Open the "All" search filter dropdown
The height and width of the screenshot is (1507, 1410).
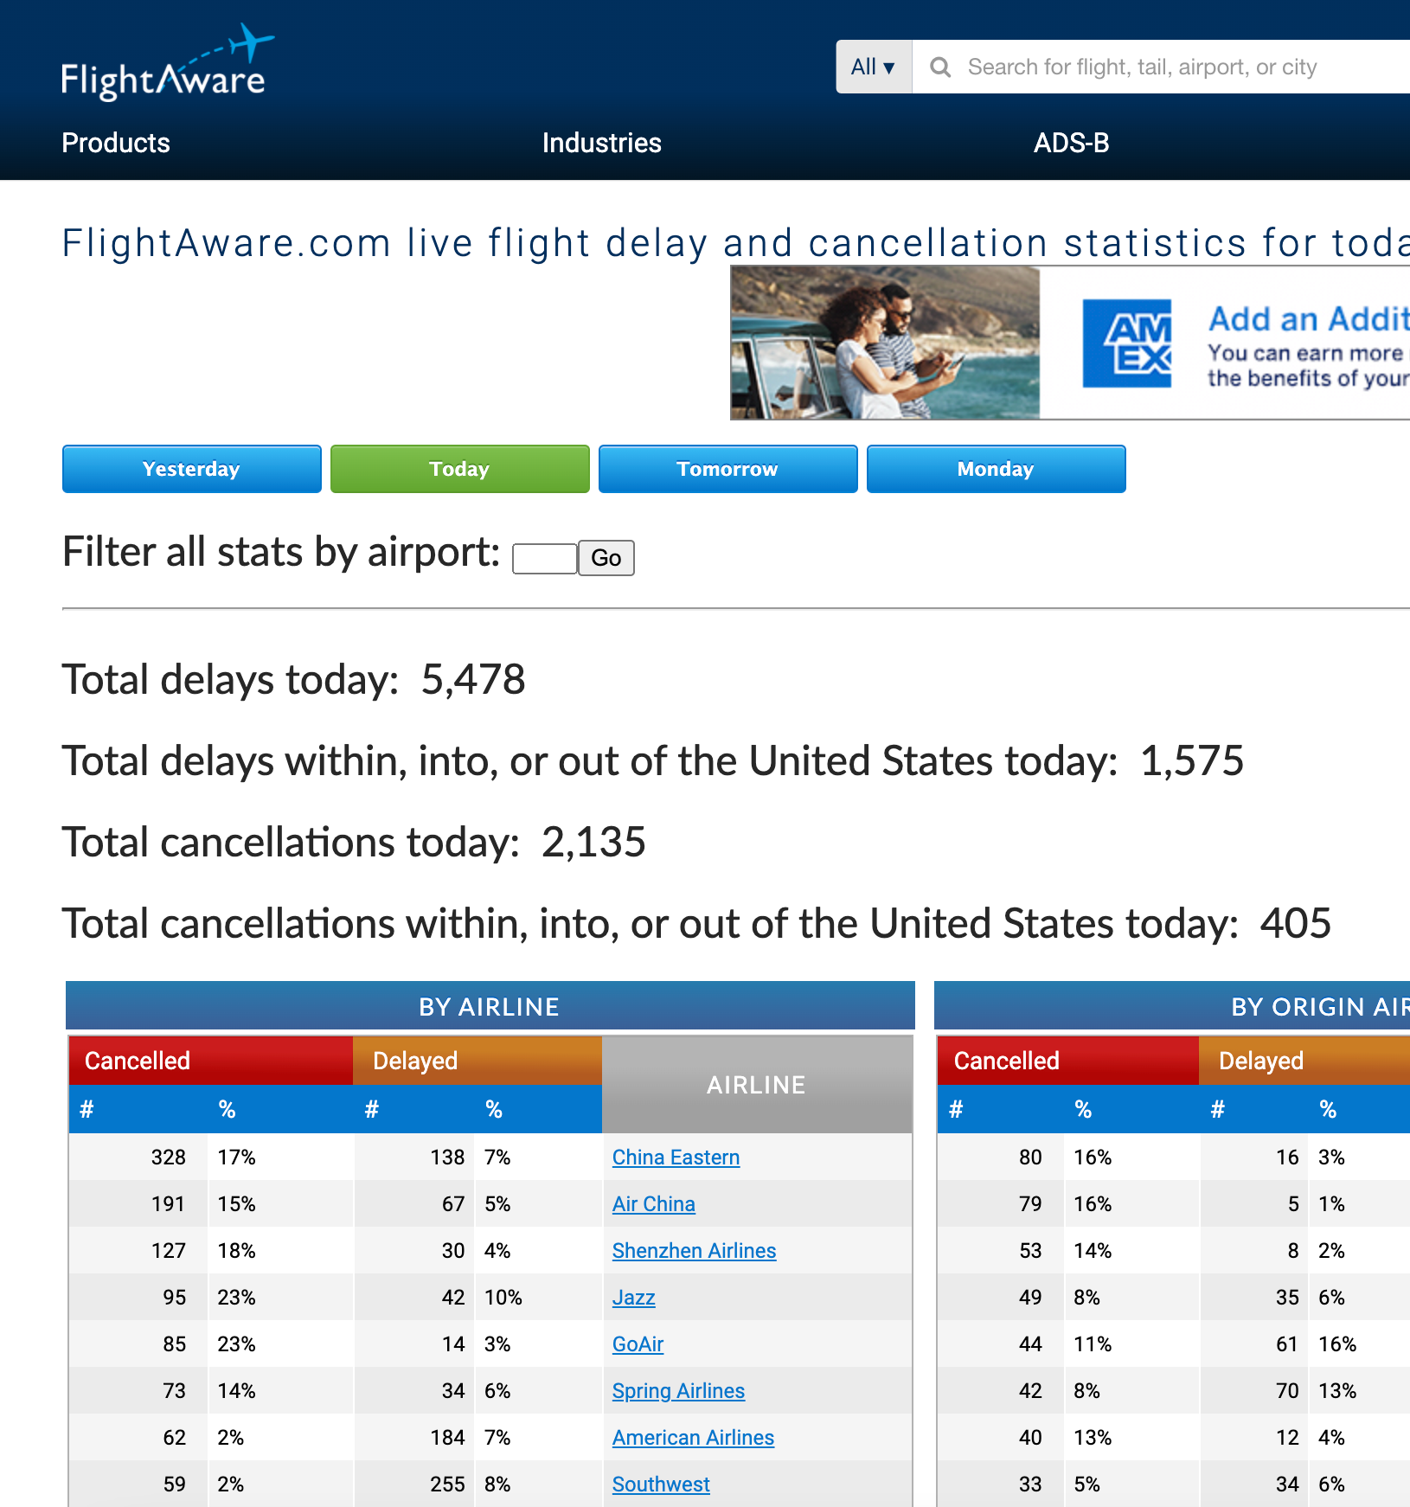873,66
